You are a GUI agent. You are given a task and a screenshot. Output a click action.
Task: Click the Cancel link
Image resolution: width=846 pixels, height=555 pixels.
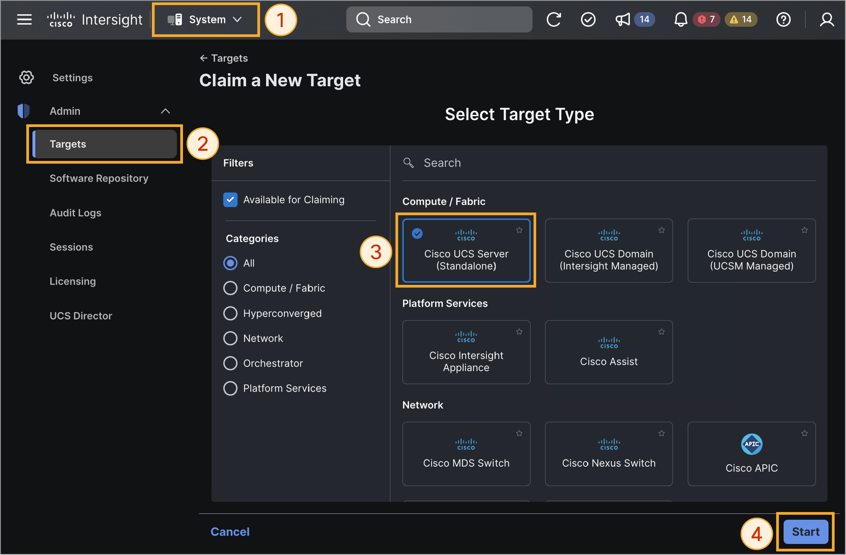tap(230, 531)
